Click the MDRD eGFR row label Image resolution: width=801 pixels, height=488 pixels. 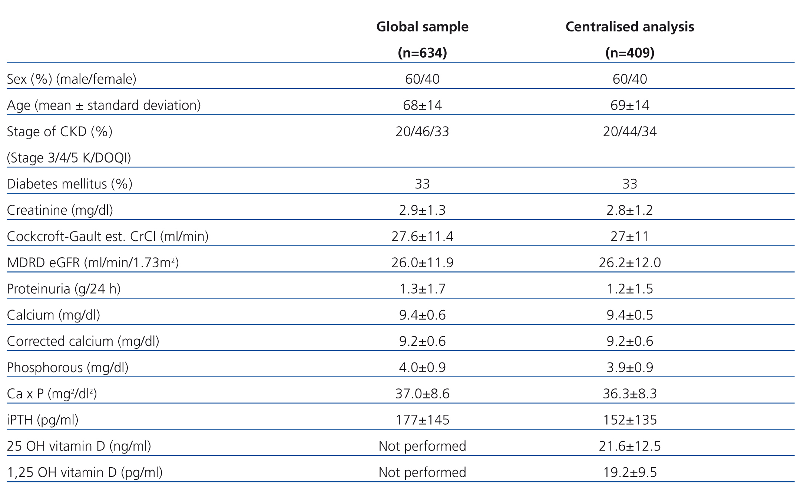93,263
